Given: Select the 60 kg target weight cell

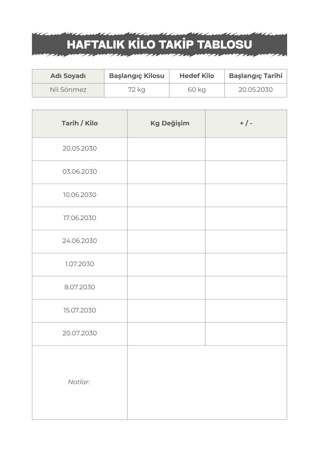Looking at the screenshot, I should click(197, 90).
